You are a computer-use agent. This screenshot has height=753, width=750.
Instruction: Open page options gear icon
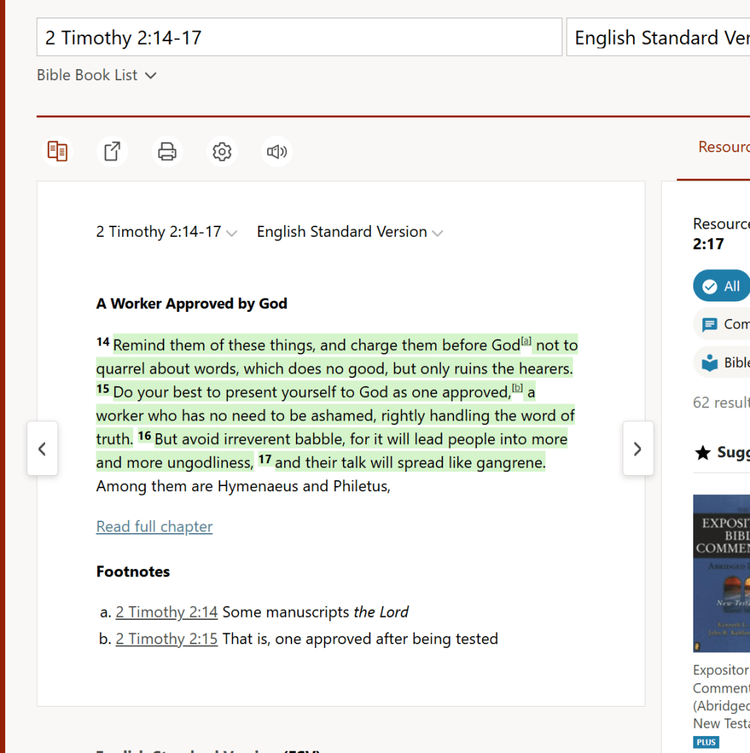point(222,151)
